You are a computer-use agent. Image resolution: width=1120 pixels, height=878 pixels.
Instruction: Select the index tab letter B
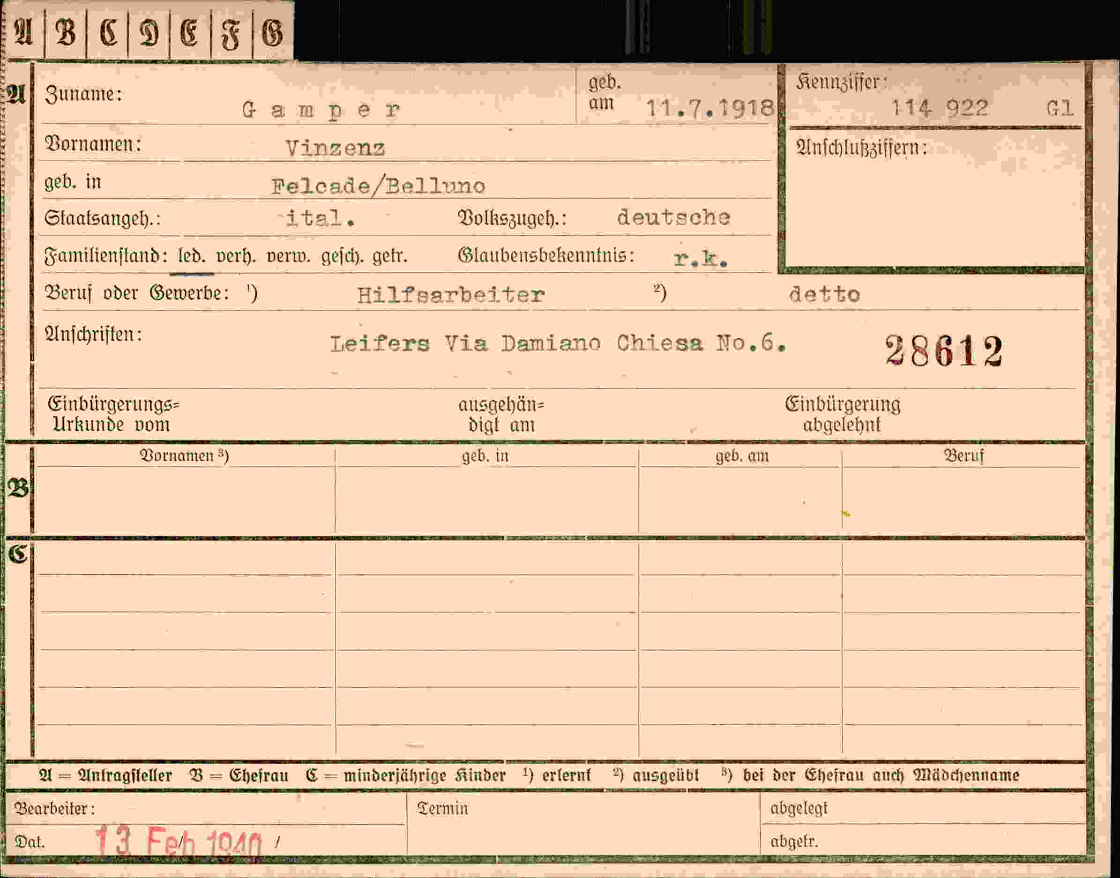(65, 32)
